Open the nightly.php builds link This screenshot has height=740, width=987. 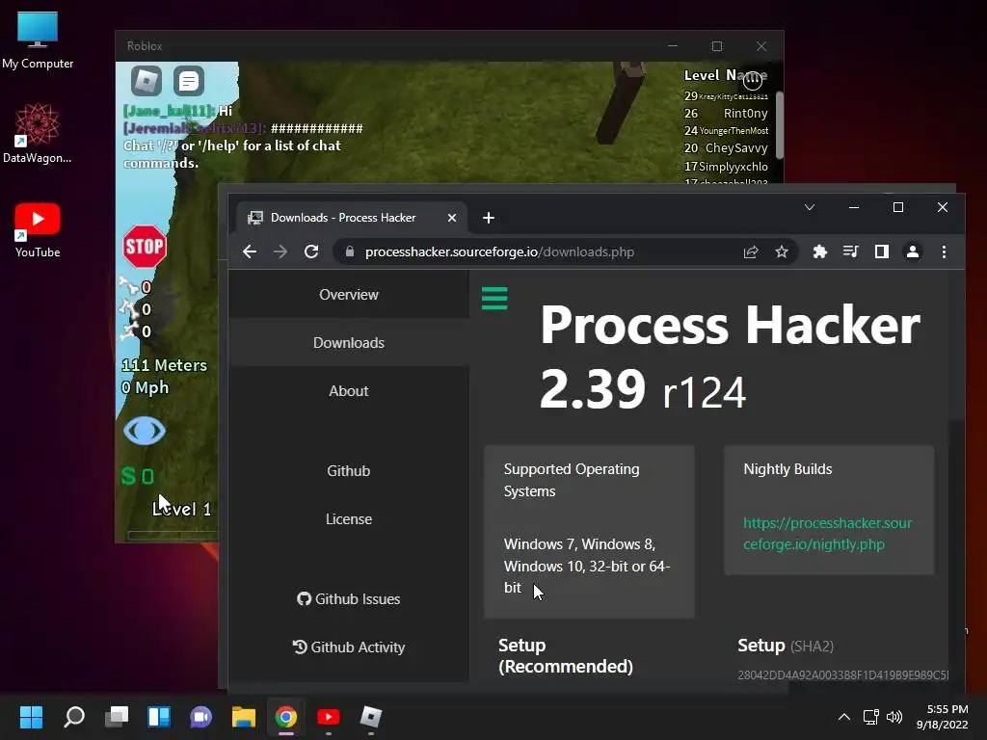click(x=827, y=534)
